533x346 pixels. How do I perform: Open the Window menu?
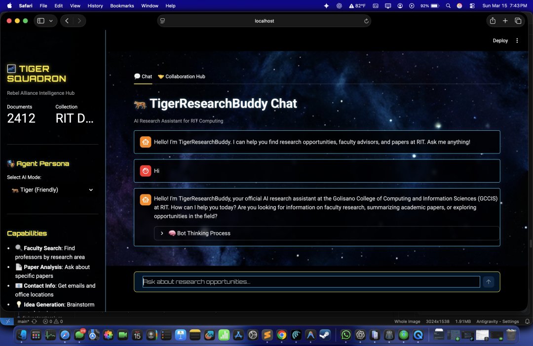150,6
